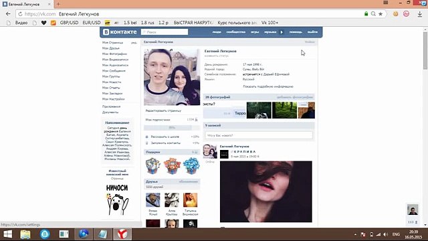Screen dimensions: 428x241
Task: Open Мои Фотографии in left sidebar
Action: 114,54
